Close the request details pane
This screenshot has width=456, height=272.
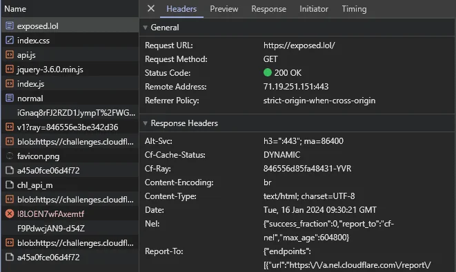point(151,8)
